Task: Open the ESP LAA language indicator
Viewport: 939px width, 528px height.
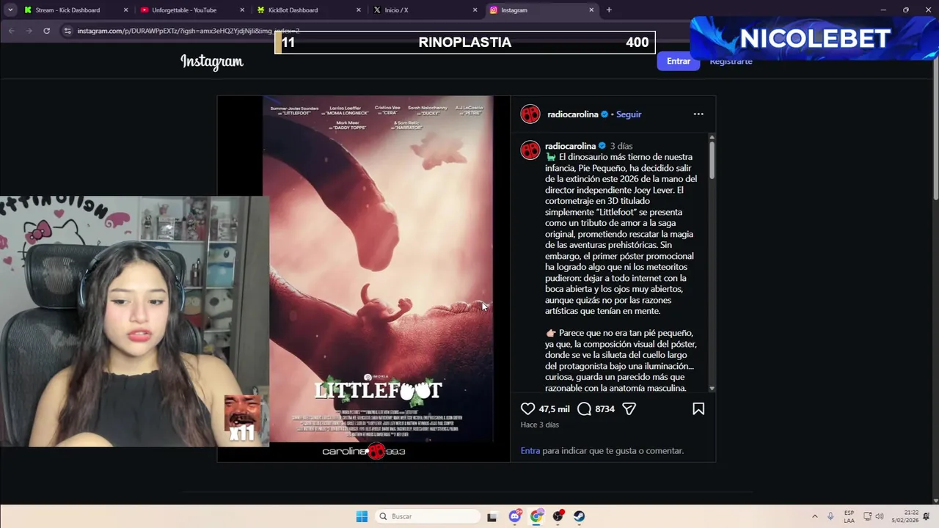Action: (849, 516)
